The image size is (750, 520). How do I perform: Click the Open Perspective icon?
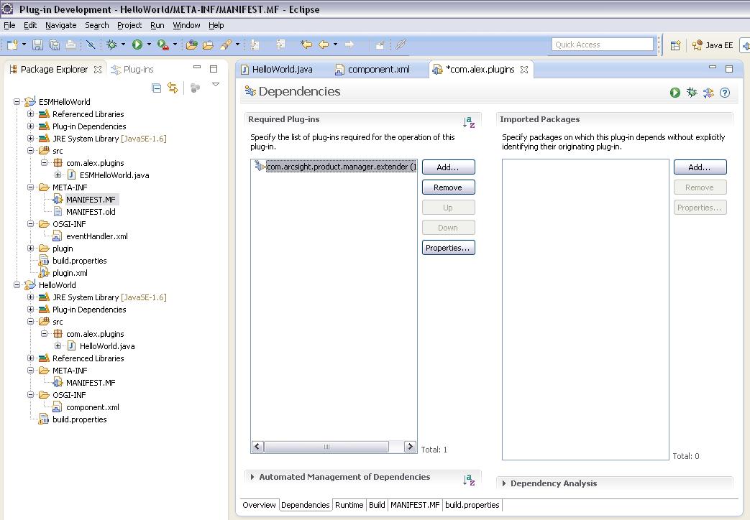pos(675,45)
